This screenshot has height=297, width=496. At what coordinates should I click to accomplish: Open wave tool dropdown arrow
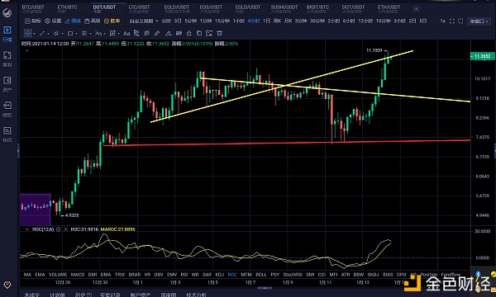tap(104, 34)
